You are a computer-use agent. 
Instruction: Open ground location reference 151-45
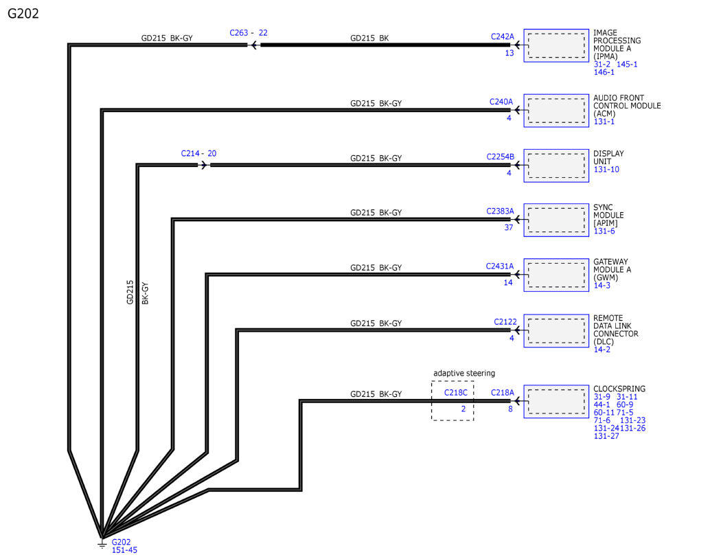124,550
